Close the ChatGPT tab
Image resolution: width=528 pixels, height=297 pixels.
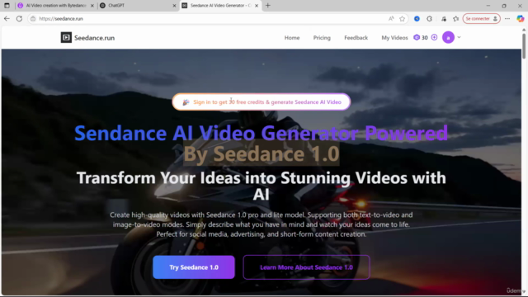click(174, 6)
